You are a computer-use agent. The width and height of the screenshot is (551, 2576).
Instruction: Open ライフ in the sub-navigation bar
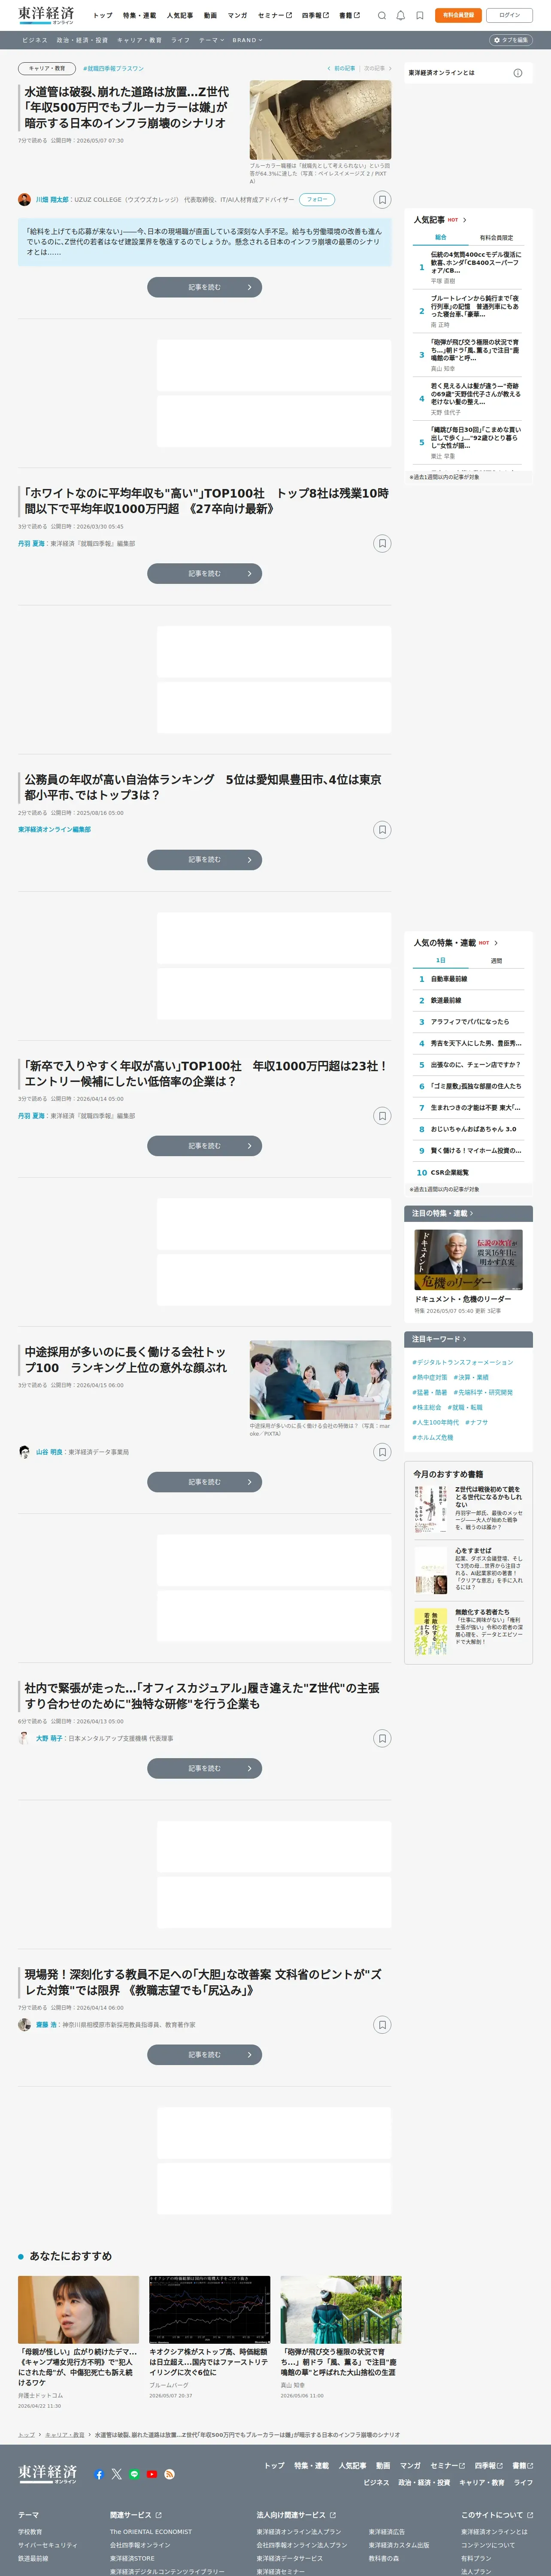[x=180, y=40]
